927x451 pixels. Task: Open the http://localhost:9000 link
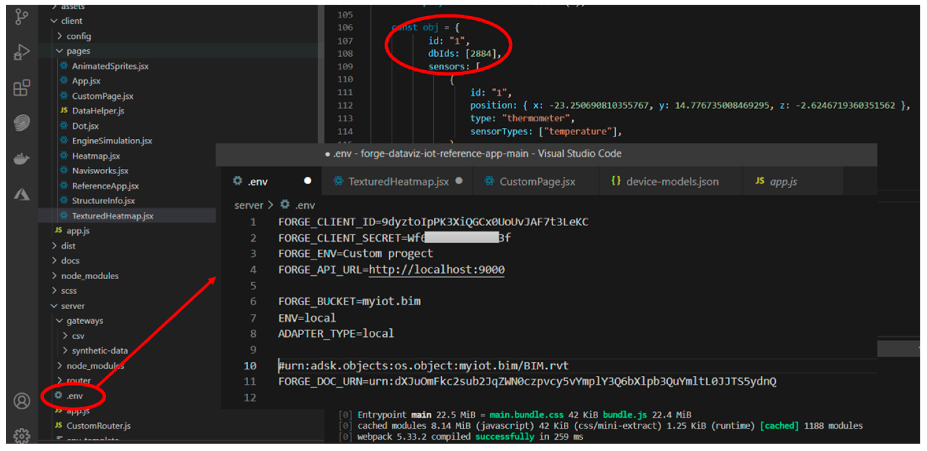click(437, 270)
